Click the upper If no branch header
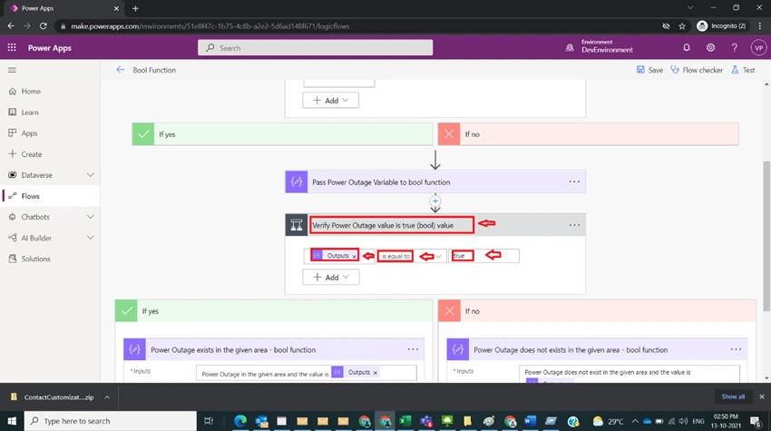 [588, 133]
